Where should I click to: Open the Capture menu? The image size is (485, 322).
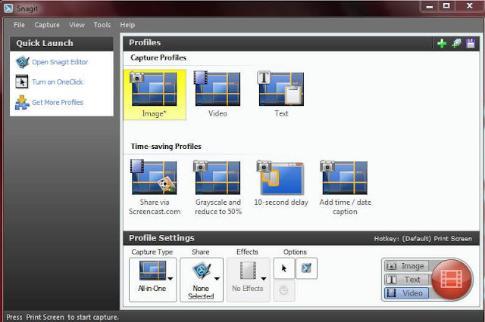coord(47,25)
